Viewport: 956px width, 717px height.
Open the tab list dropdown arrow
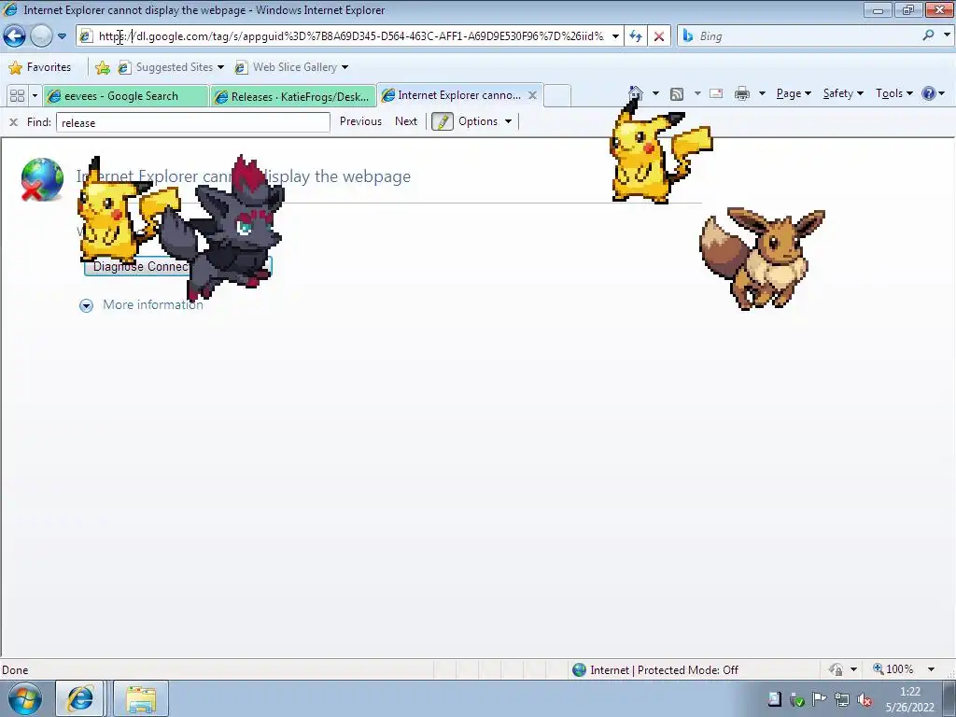pyautogui.click(x=35, y=96)
